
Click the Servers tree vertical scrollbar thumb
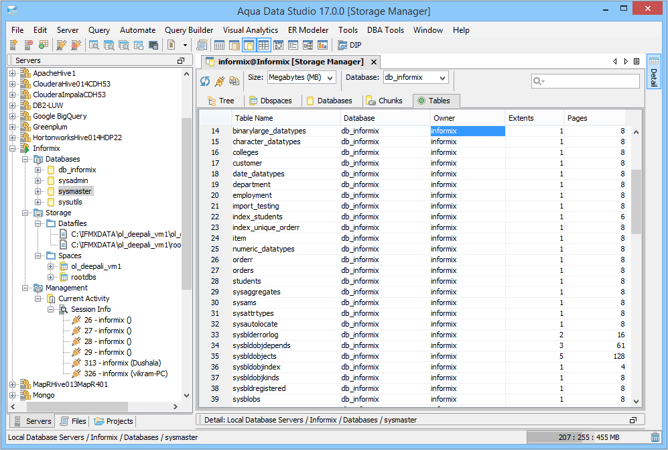[x=186, y=204]
